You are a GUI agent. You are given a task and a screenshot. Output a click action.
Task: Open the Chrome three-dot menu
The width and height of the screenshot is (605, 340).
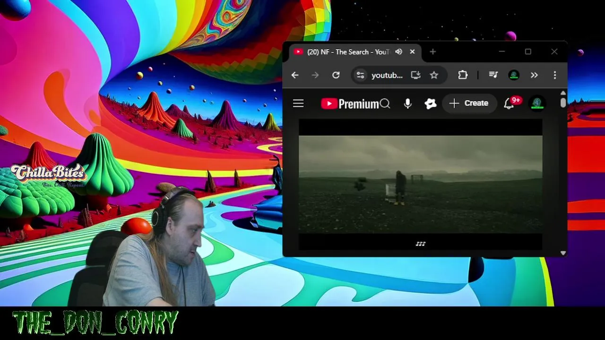point(555,75)
